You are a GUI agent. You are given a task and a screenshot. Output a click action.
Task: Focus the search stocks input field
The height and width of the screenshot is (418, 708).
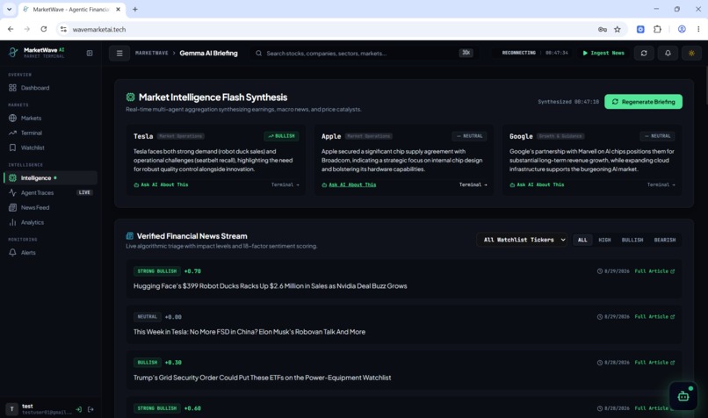(364, 54)
